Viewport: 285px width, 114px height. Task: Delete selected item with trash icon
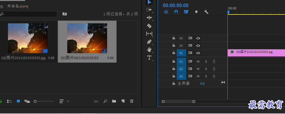click(x=132, y=101)
